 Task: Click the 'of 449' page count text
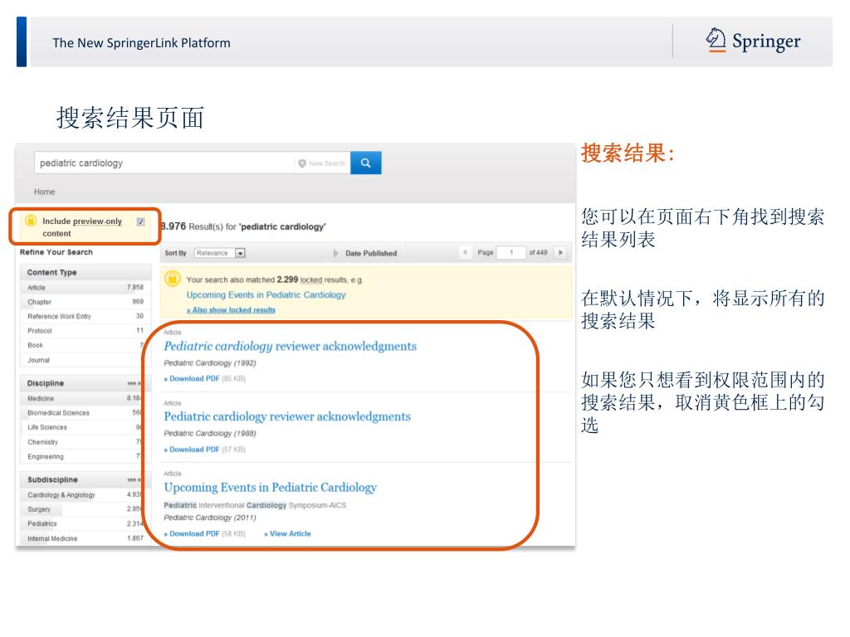click(538, 252)
